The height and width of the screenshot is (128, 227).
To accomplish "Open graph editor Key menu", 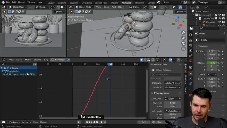I will tap(46, 60).
